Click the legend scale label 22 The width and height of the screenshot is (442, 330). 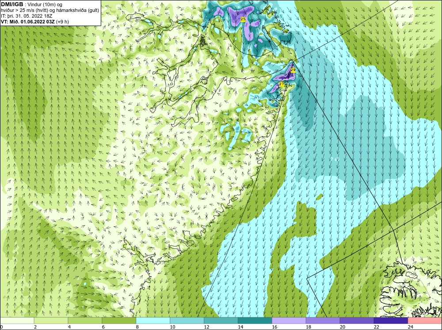coord(377,327)
